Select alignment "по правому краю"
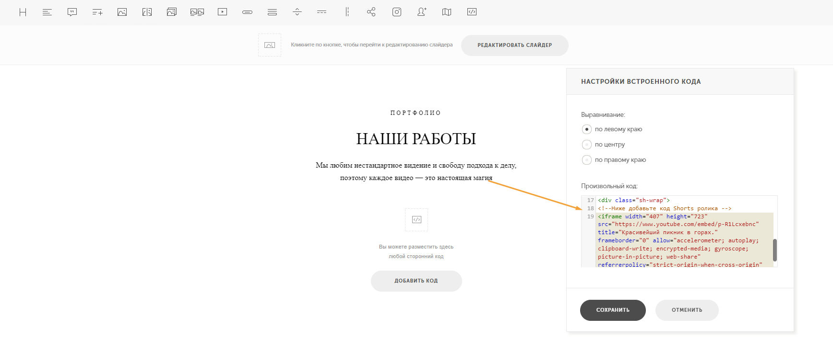The width and height of the screenshot is (833, 340). (586, 160)
